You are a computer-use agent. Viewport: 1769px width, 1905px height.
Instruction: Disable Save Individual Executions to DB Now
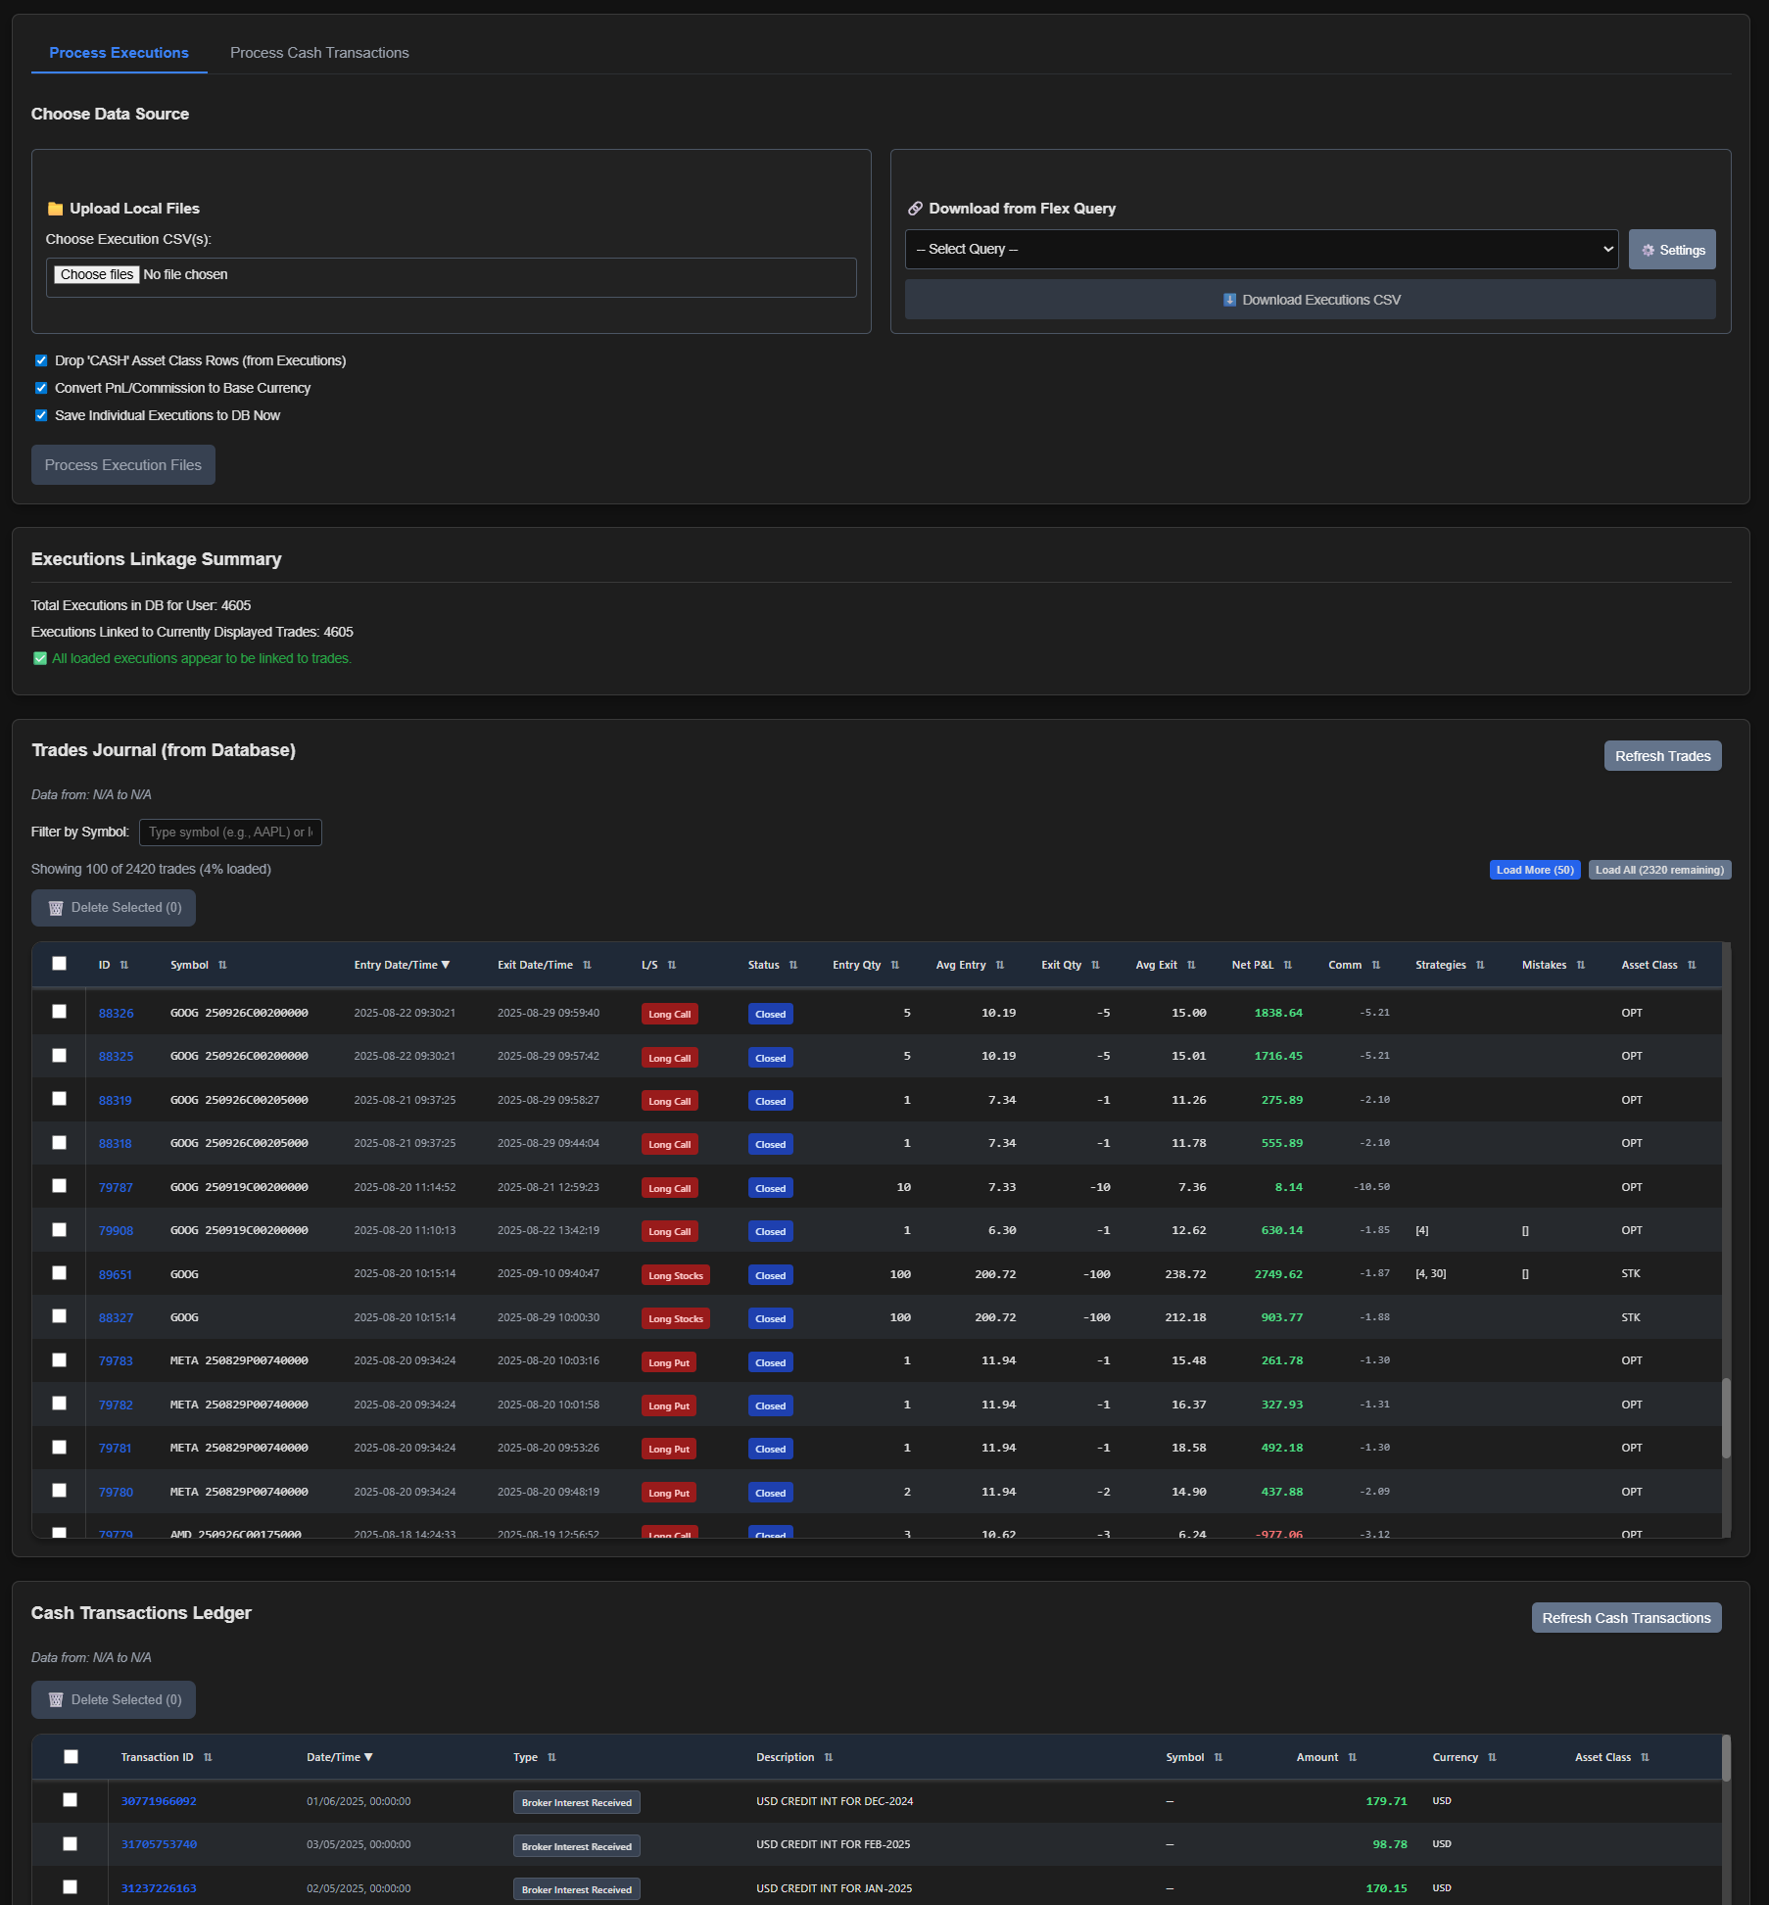pos(41,415)
